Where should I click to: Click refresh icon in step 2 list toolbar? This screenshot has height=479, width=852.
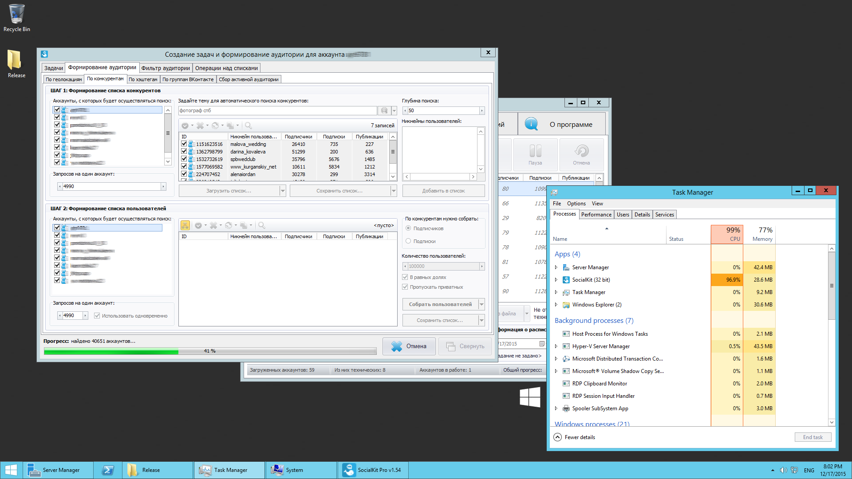point(229,225)
